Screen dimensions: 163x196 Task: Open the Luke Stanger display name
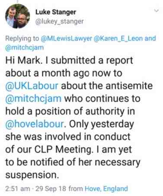click(x=56, y=12)
